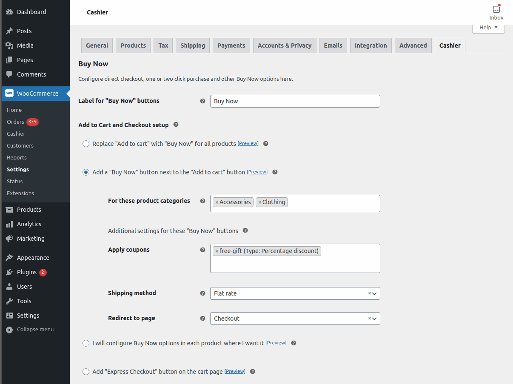
Task: Click the Analytics bar chart icon
Action: pyautogui.click(x=9, y=224)
